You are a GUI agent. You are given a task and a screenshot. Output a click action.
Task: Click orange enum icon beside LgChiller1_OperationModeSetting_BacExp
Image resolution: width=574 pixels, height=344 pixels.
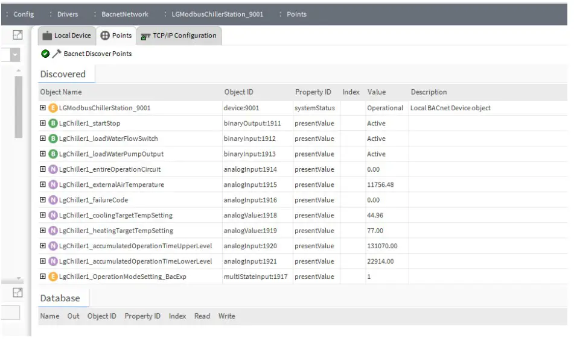pos(53,277)
